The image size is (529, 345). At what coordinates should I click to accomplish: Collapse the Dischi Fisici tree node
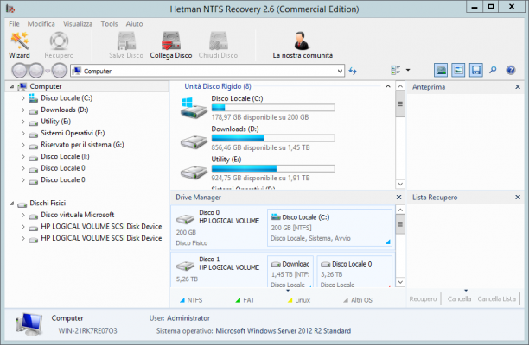[12, 204]
